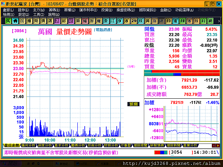Open the 金融(C) menu
Viewport: 223px width, 167px height.
click(166, 10)
